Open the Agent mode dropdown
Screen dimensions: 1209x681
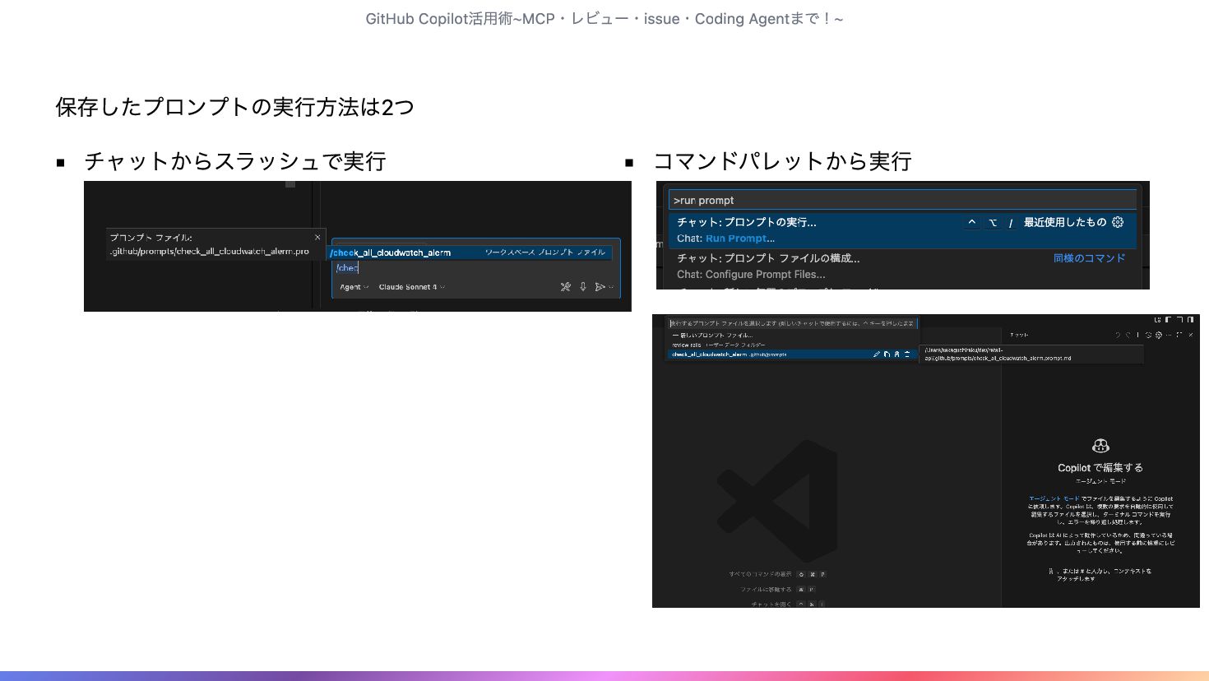point(354,287)
